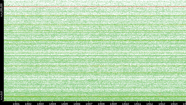
Task: Click the 14:12 time axis label
Action: point(150,104)
